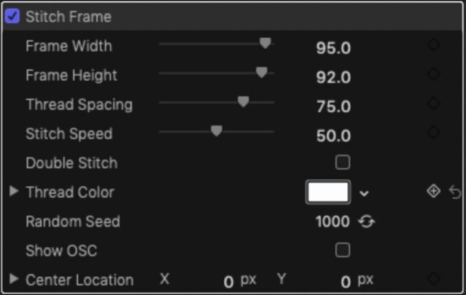Turn on the Show OSC checkbox
Screen dimensions: 466x295
coord(342,251)
